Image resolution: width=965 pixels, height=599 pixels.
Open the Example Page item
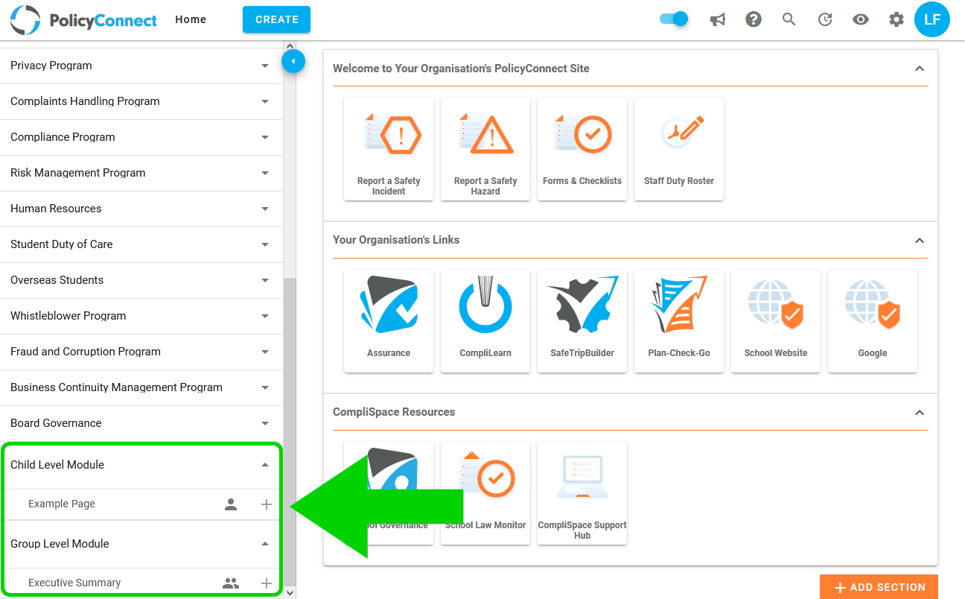pyautogui.click(x=62, y=504)
